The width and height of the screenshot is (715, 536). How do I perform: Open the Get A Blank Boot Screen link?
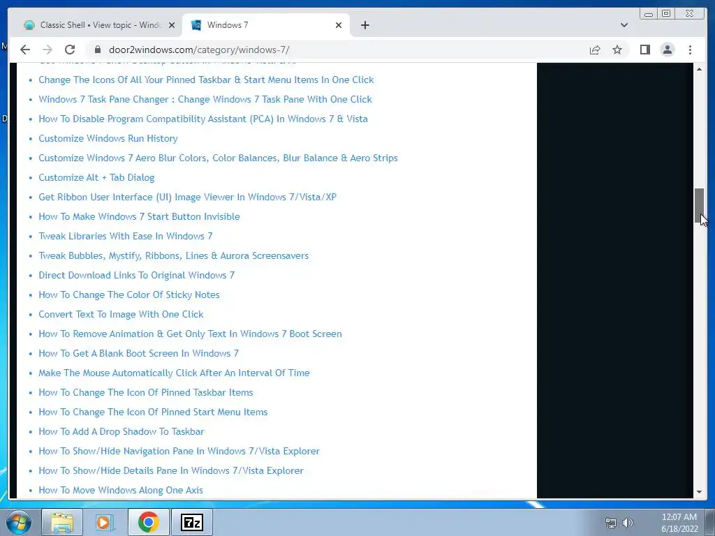(x=139, y=354)
